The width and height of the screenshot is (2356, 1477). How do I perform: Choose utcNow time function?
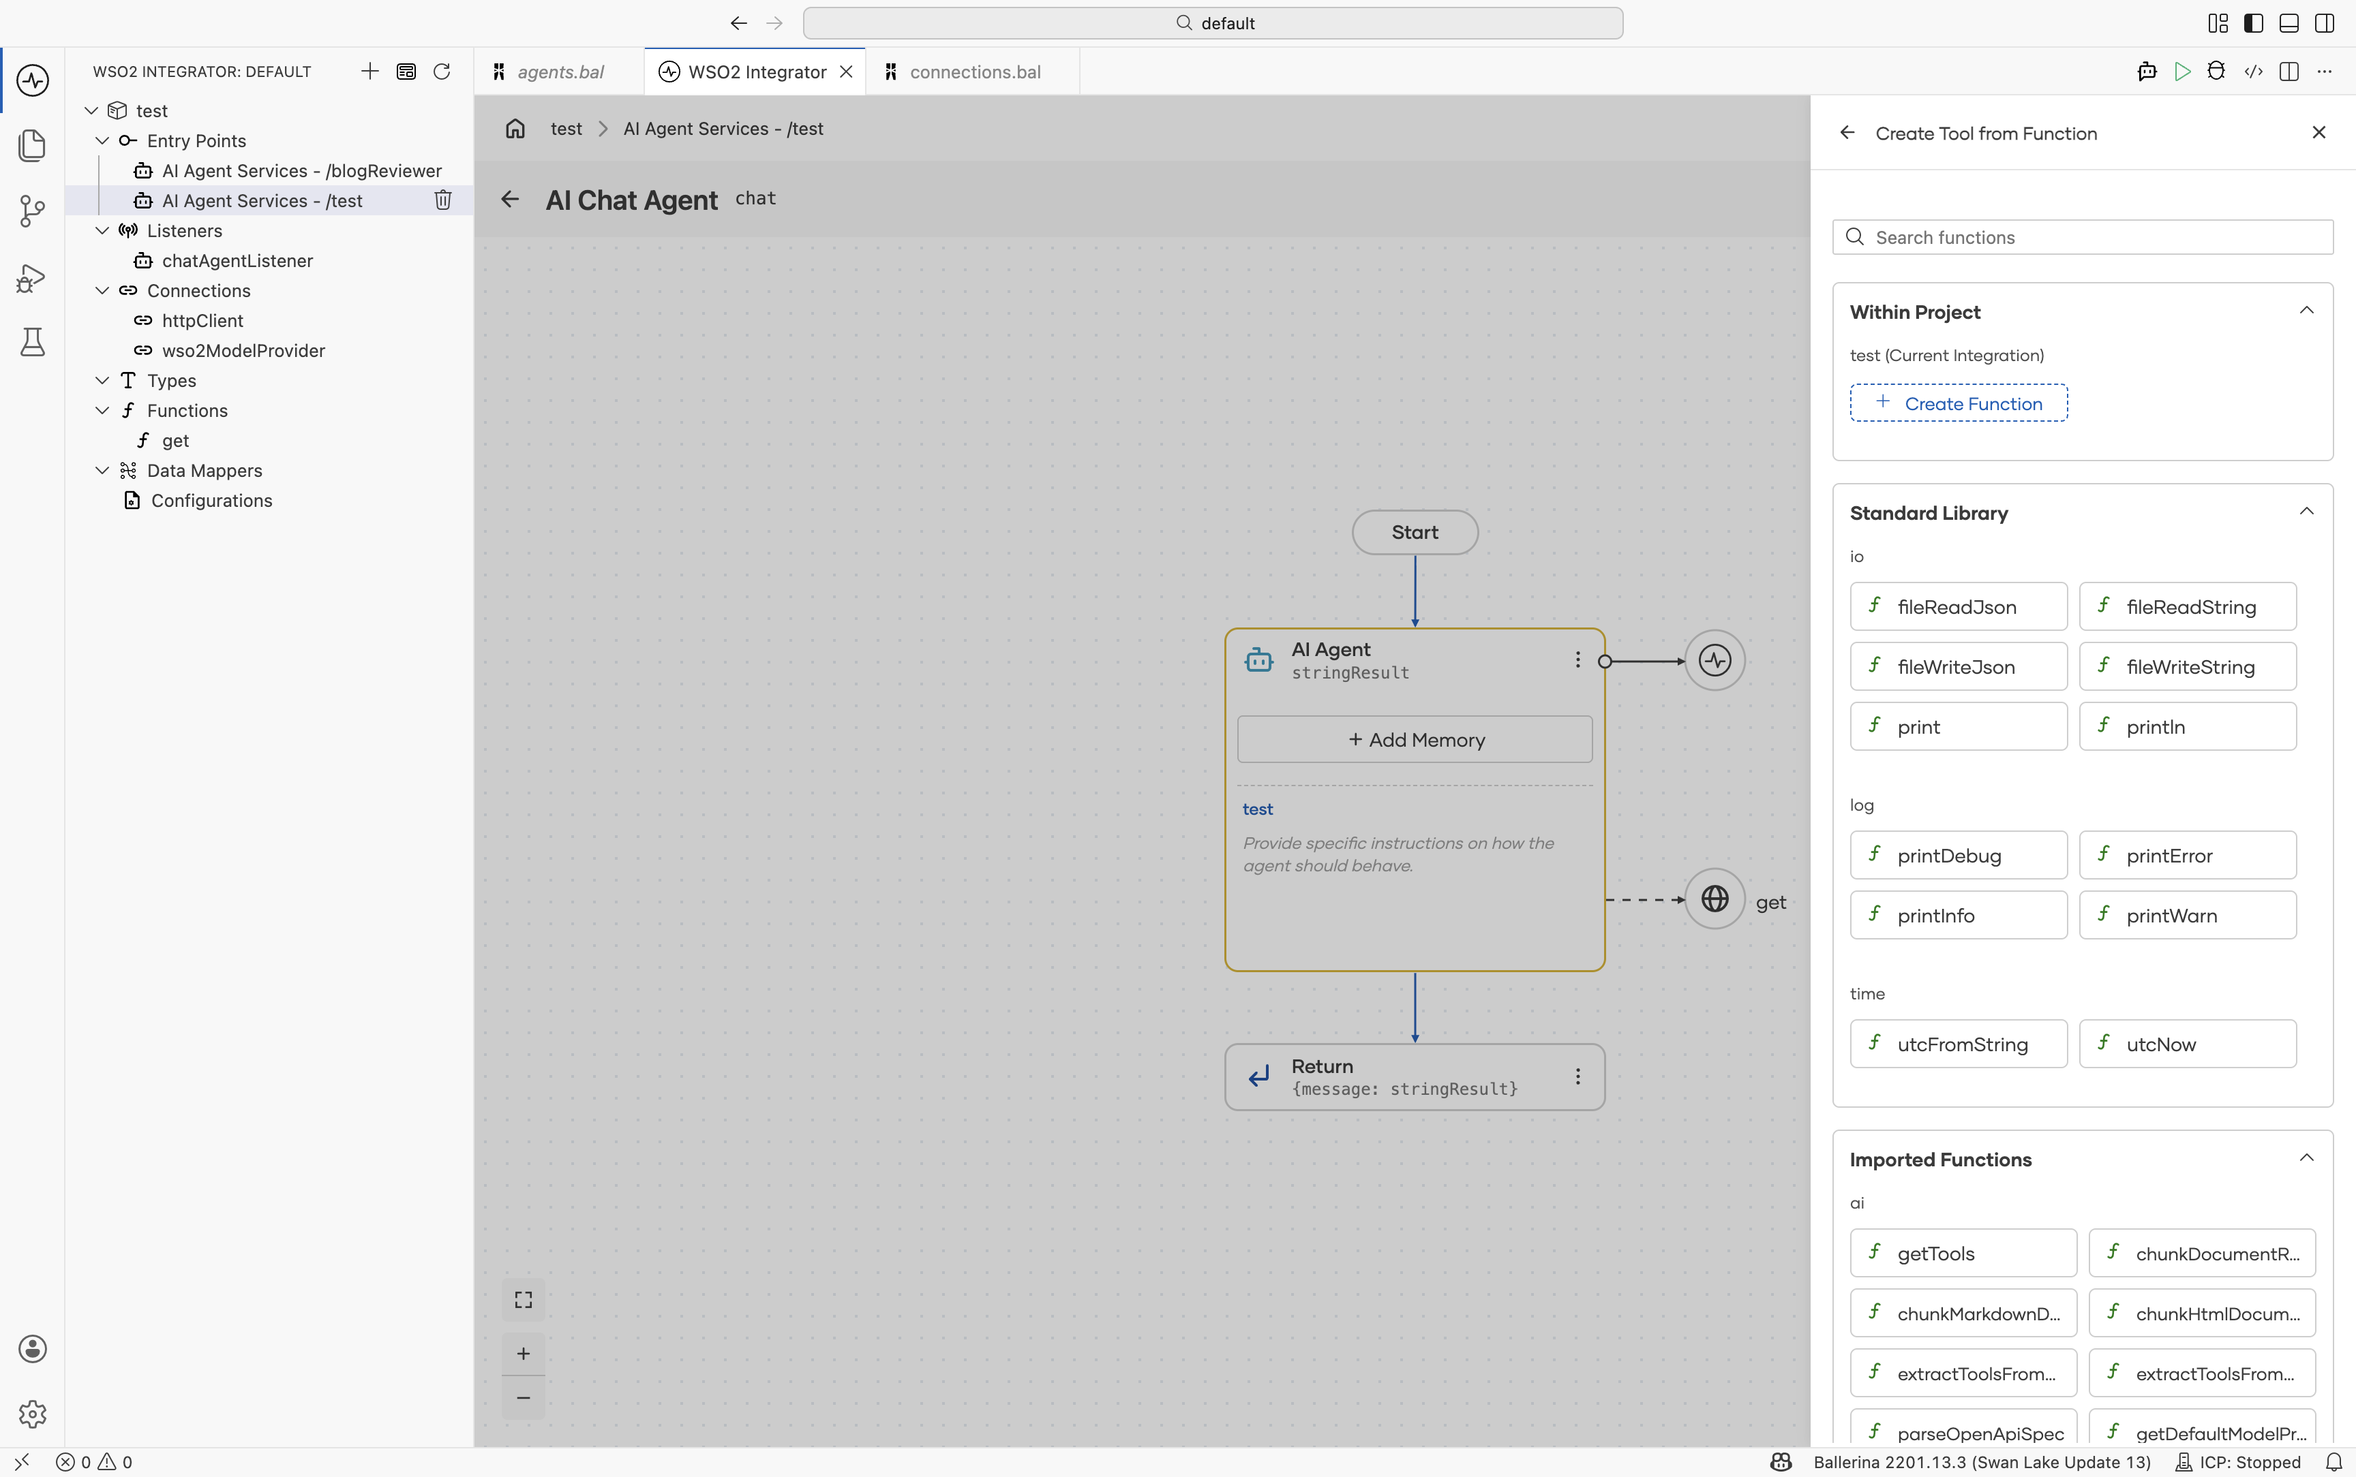[2188, 1044]
